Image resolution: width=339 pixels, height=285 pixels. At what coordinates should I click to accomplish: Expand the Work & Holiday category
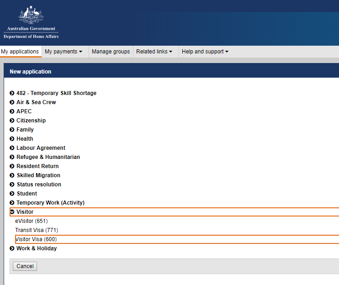36,248
